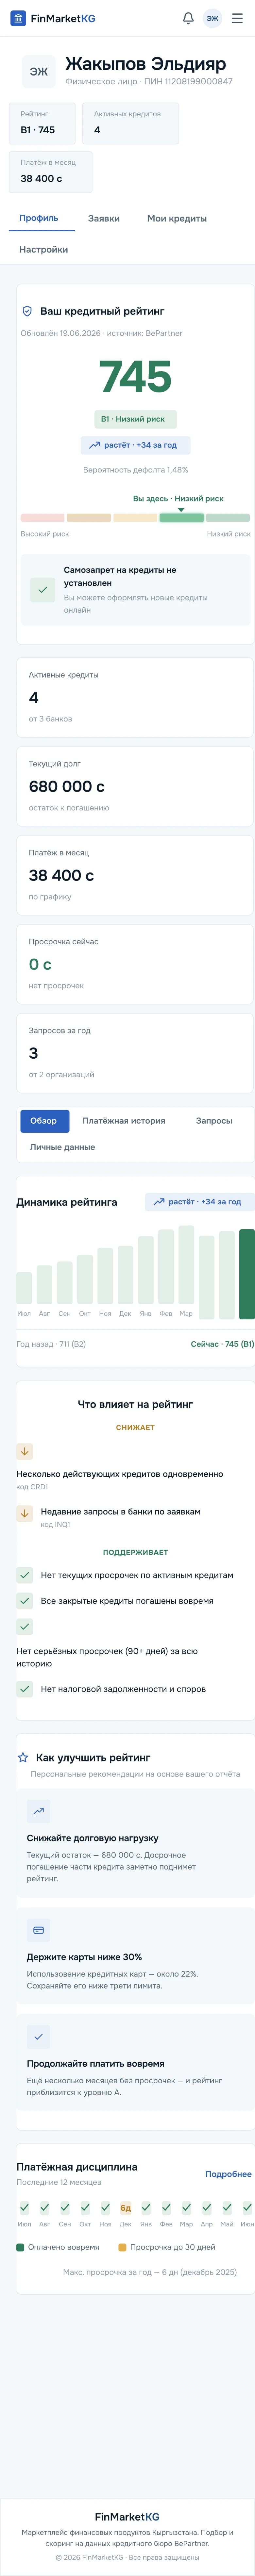Screen dimensions: 255x2576
Task: Click the check icon above Продолжайте платить вовремя
Action: pos(38,2037)
